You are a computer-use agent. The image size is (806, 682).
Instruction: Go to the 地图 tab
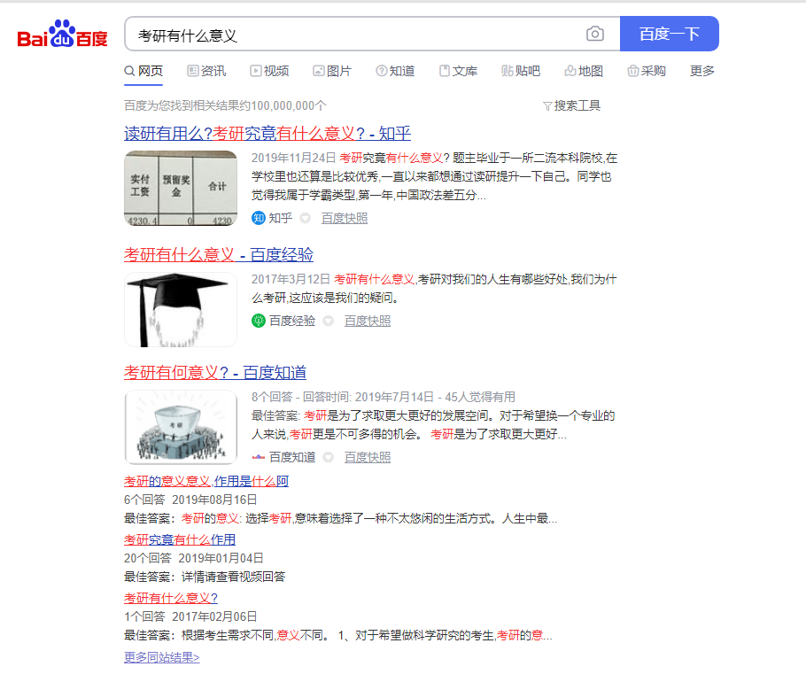point(584,71)
